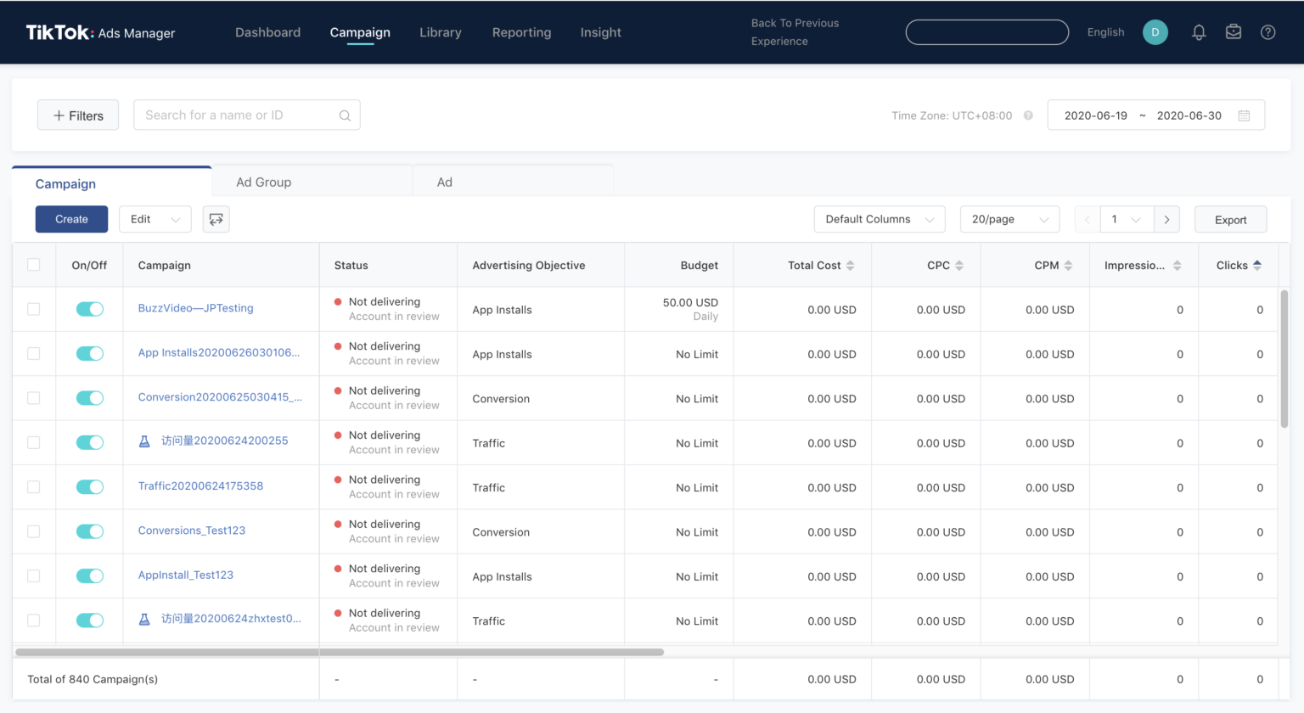Sort by CPM column arrows
This screenshot has height=713, width=1304.
[x=1068, y=266]
